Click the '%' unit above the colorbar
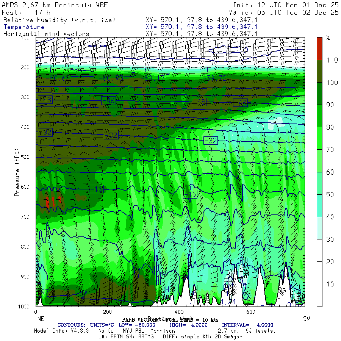The height and width of the screenshot is (341, 341). pos(328,38)
